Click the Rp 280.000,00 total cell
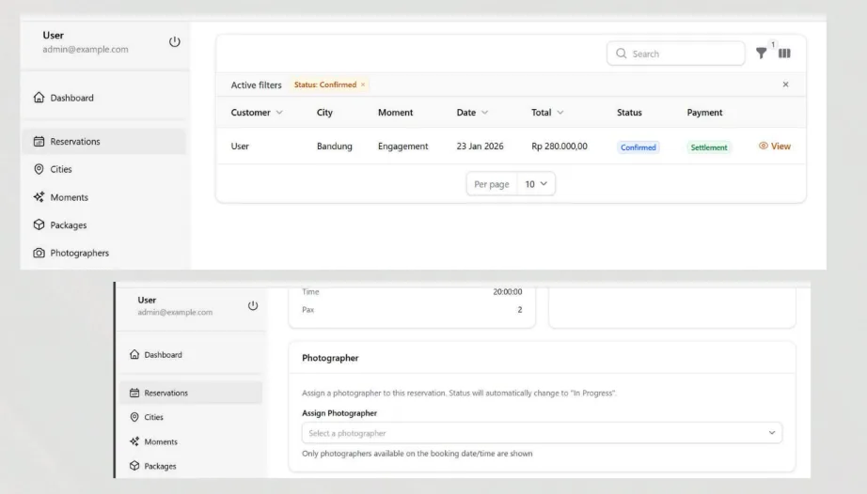This screenshot has height=494, width=867. click(559, 146)
